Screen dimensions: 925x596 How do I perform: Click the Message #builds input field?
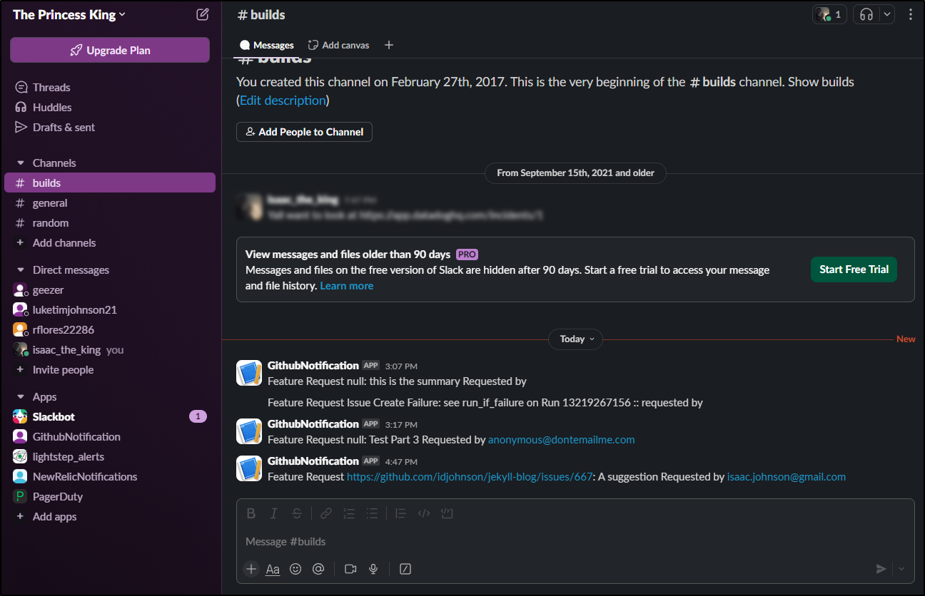pos(575,542)
